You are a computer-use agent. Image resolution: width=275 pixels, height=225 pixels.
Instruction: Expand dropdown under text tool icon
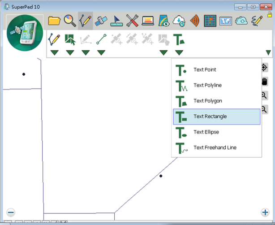(x=179, y=52)
